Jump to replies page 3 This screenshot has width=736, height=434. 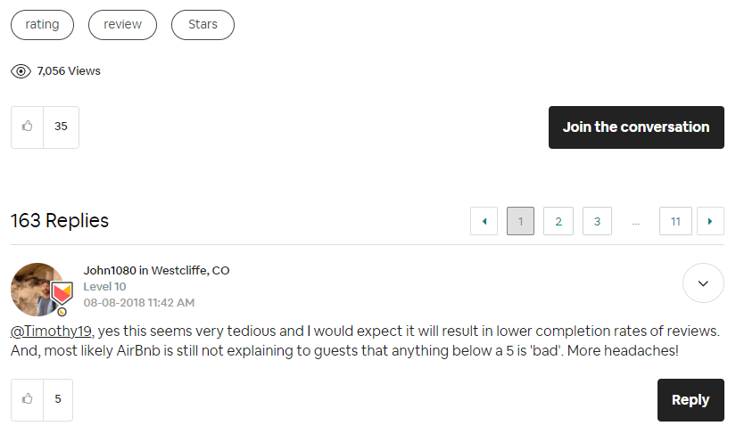[597, 221]
